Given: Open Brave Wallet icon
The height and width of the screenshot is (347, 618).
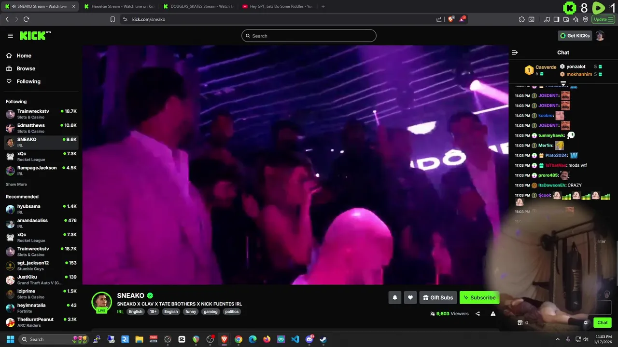Looking at the screenshot, I should click(566, 19).
